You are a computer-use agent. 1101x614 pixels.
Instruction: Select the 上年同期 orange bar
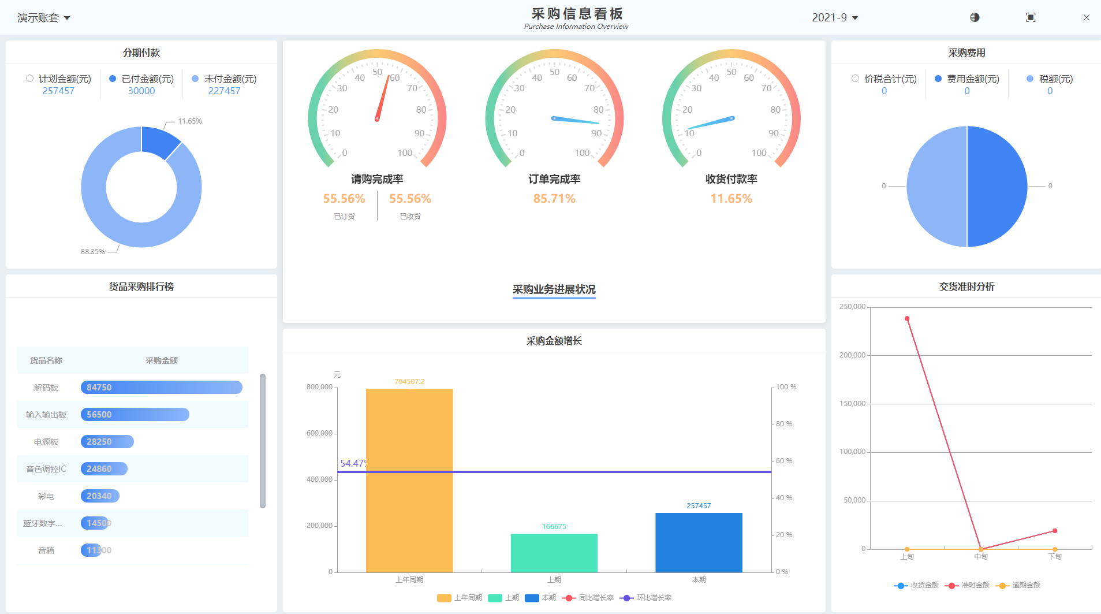tap(409, 481)
